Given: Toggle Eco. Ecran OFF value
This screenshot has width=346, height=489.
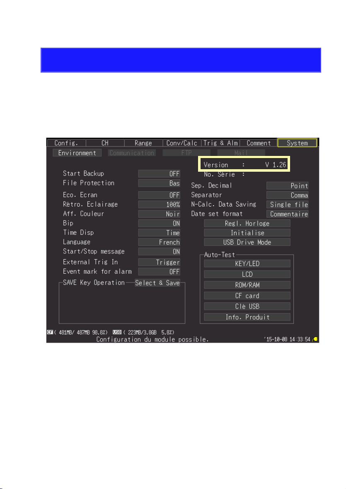Looking at the screenshot, I should (x=159, y=195).
